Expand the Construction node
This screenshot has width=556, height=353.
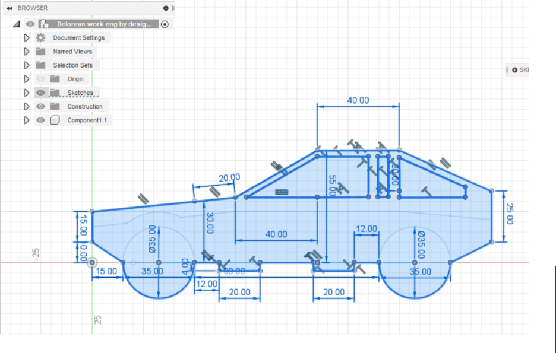pos(26,106)
